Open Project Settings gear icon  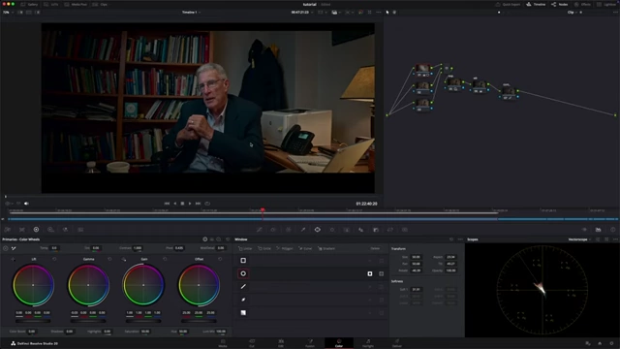point(611,343)
